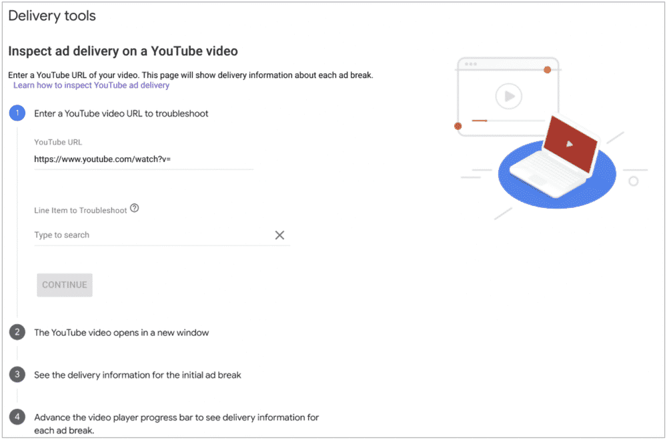Screen dimensions: 667x440
Task: Select step 4 Advance the video player progress bar
Action: 164,423
